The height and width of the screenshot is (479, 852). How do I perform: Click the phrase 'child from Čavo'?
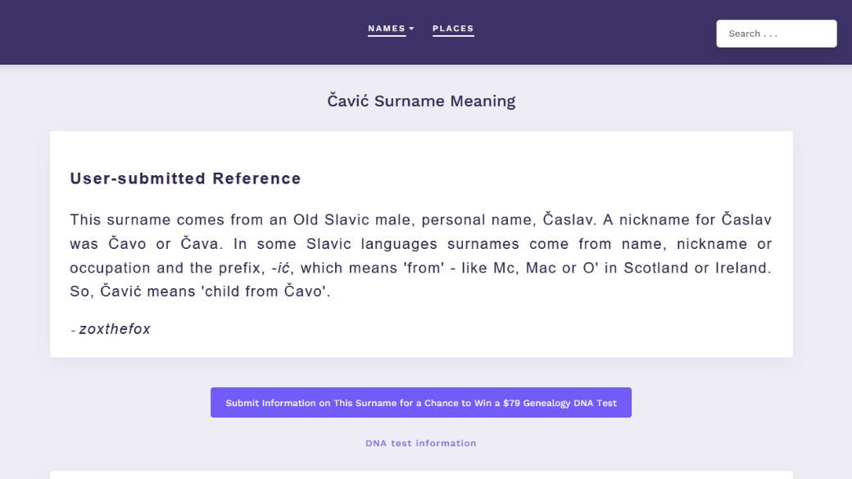click(x=265, y=291)
